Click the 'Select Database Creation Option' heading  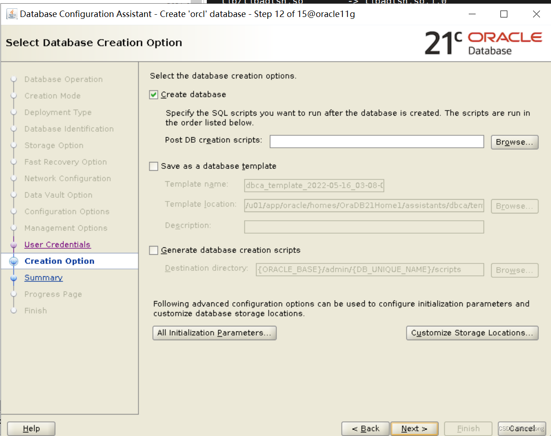coord(94,43)
